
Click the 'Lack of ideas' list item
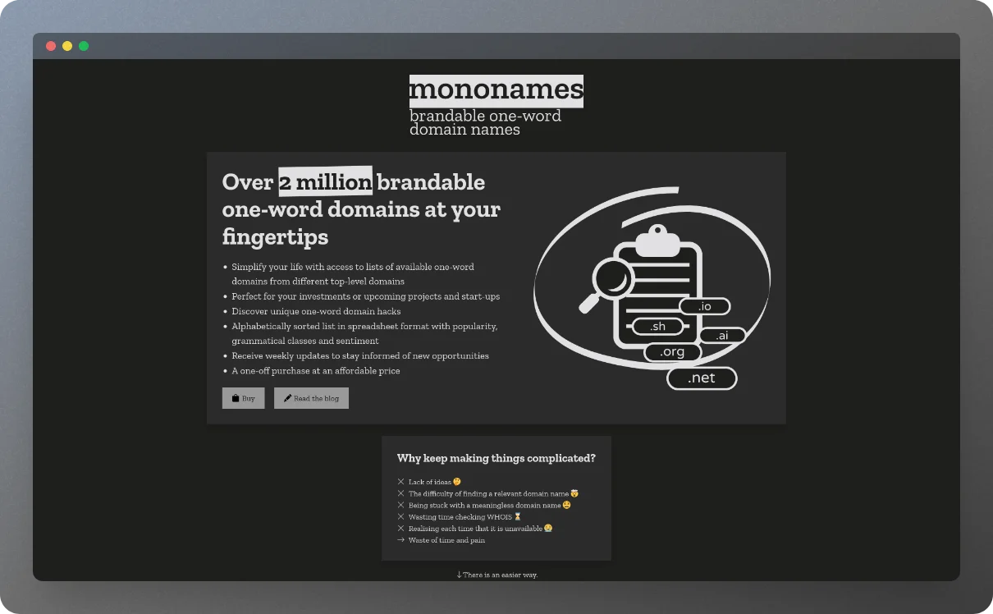pos(430,482)
